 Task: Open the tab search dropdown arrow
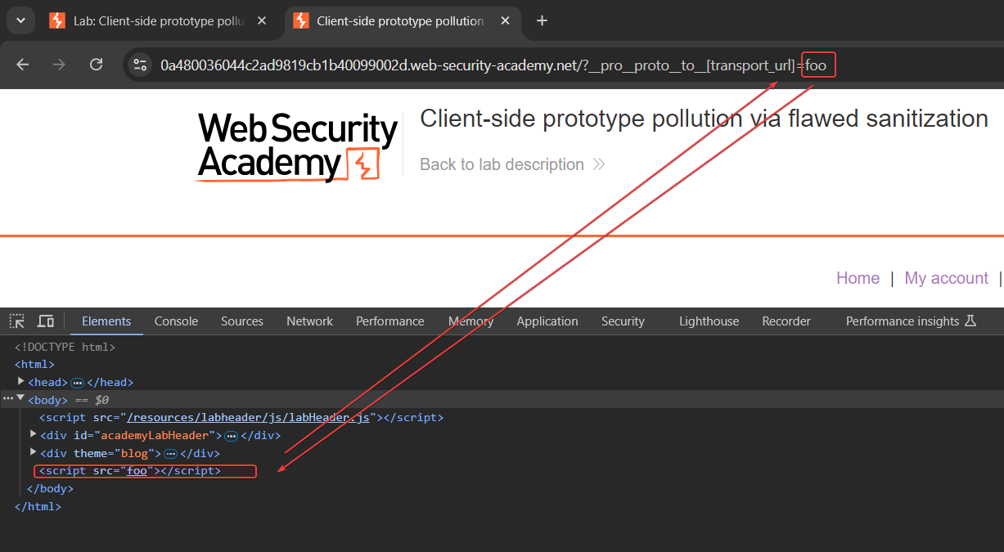(x=20, y=21)
